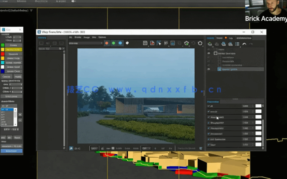The image size is (287, 179).
Task: Uncheck the topmost 'All' checkbox in properties list
Action: coord(209,106)
